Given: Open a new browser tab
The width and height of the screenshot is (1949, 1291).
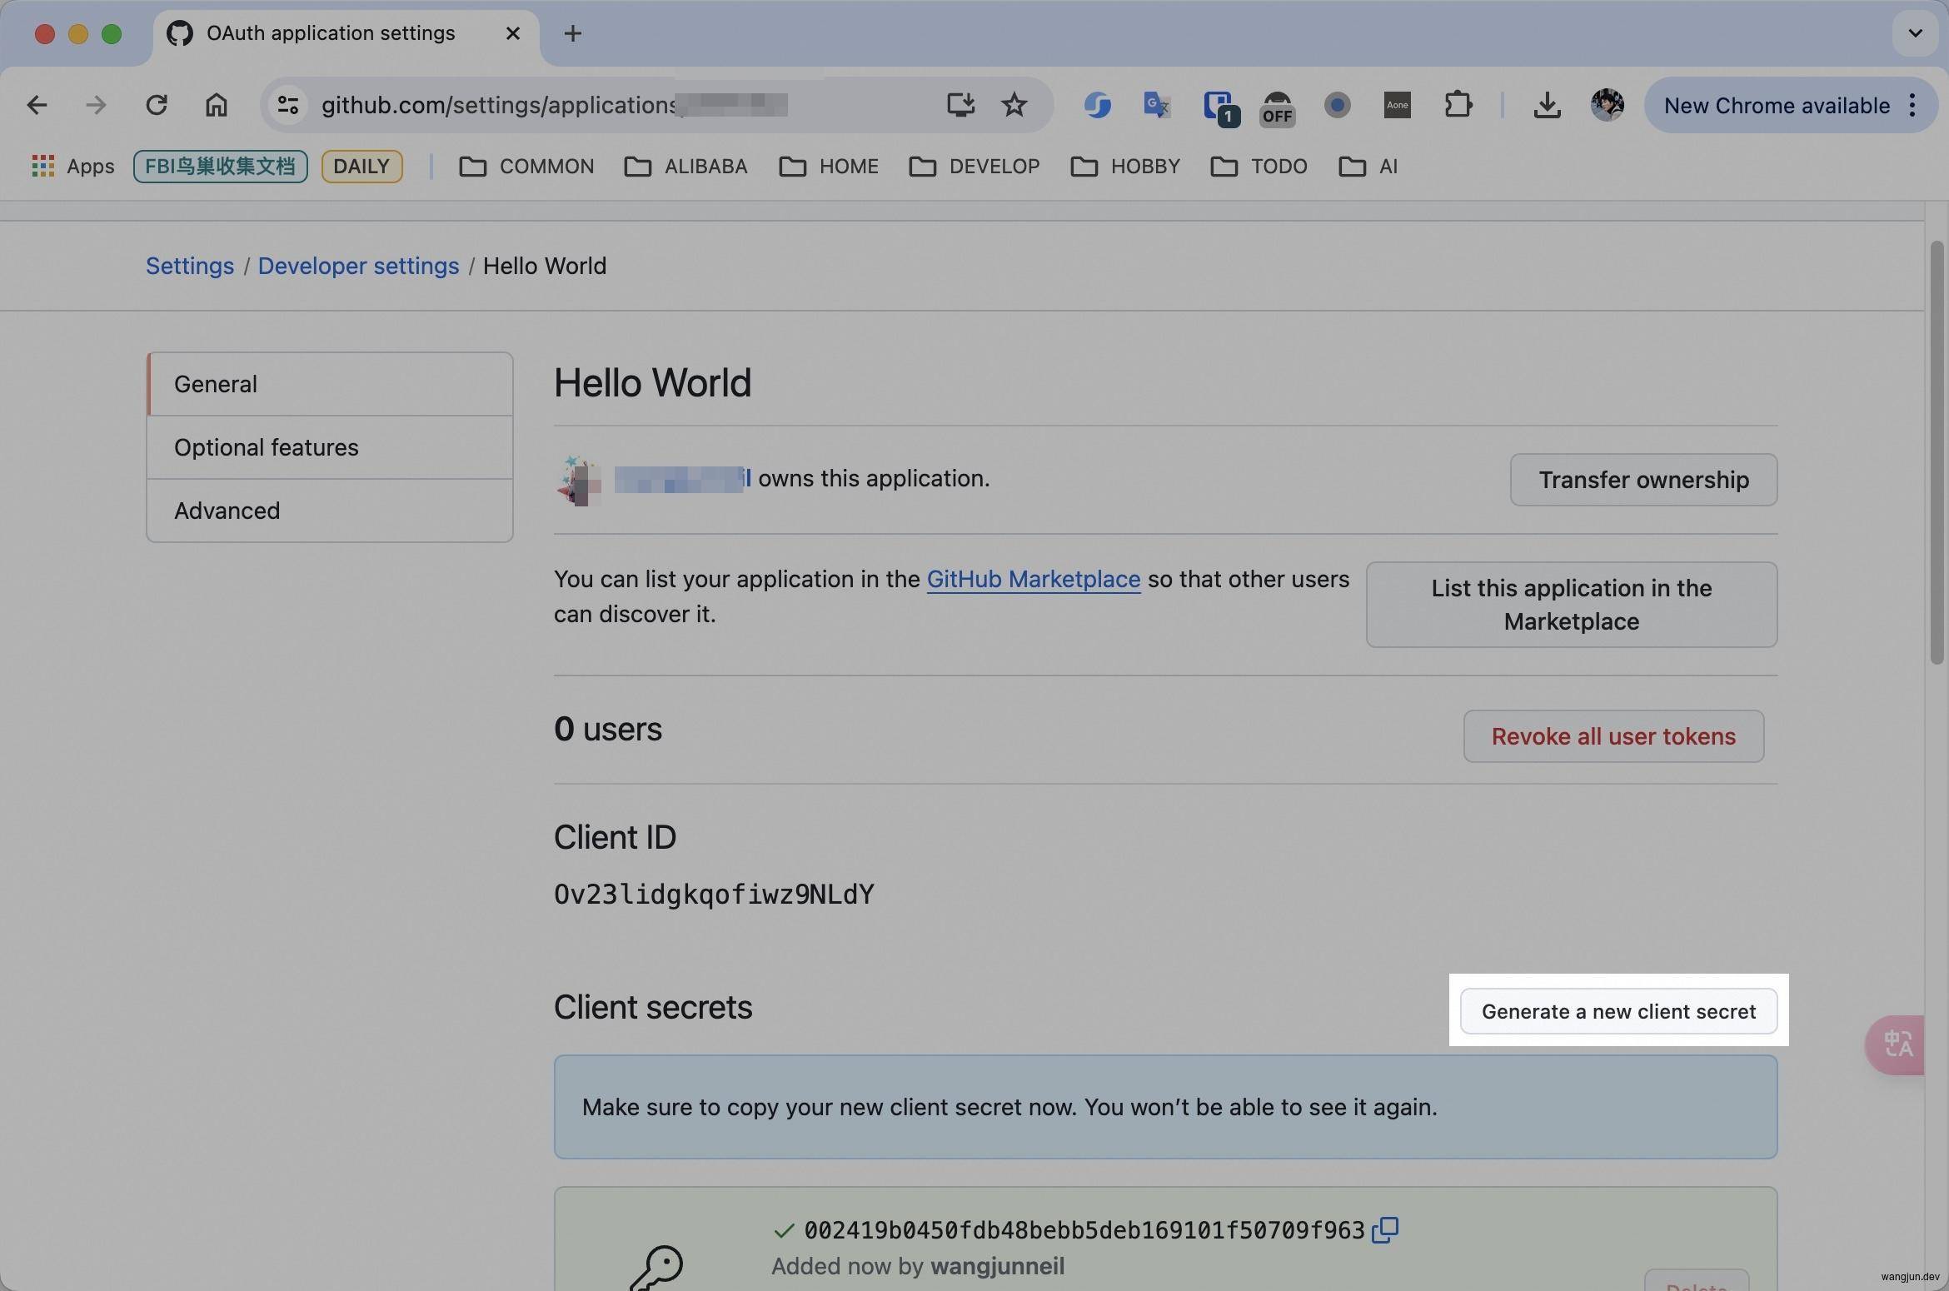Looking at the screenshot, I should (572, 33).
